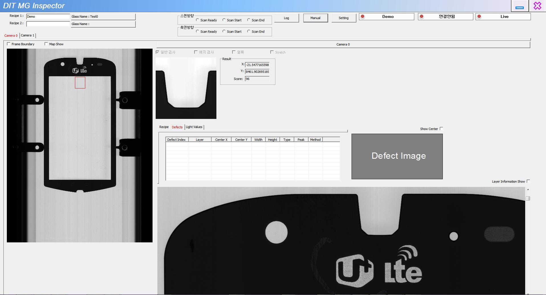The image size is (546, 295).
Task: Enable the Show Center checkbox
Action: tap(441, 129)
